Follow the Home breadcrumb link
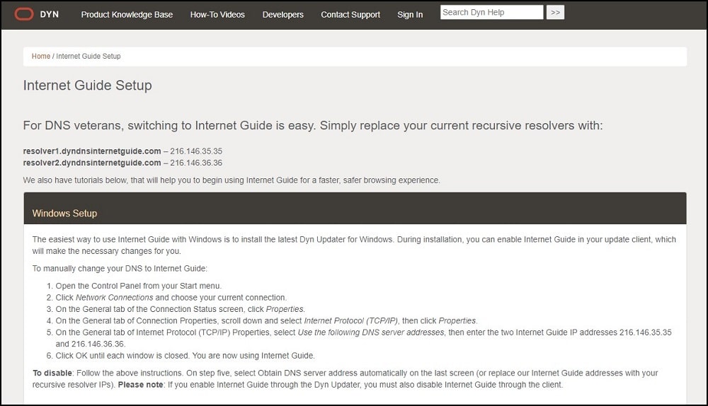708x406 pixels. pos(40,57)
